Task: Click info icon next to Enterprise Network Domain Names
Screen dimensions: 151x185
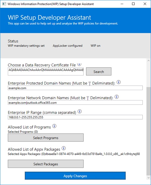Action: (x=117, y=97)
